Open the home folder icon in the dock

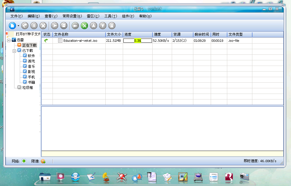coord(45,177)
